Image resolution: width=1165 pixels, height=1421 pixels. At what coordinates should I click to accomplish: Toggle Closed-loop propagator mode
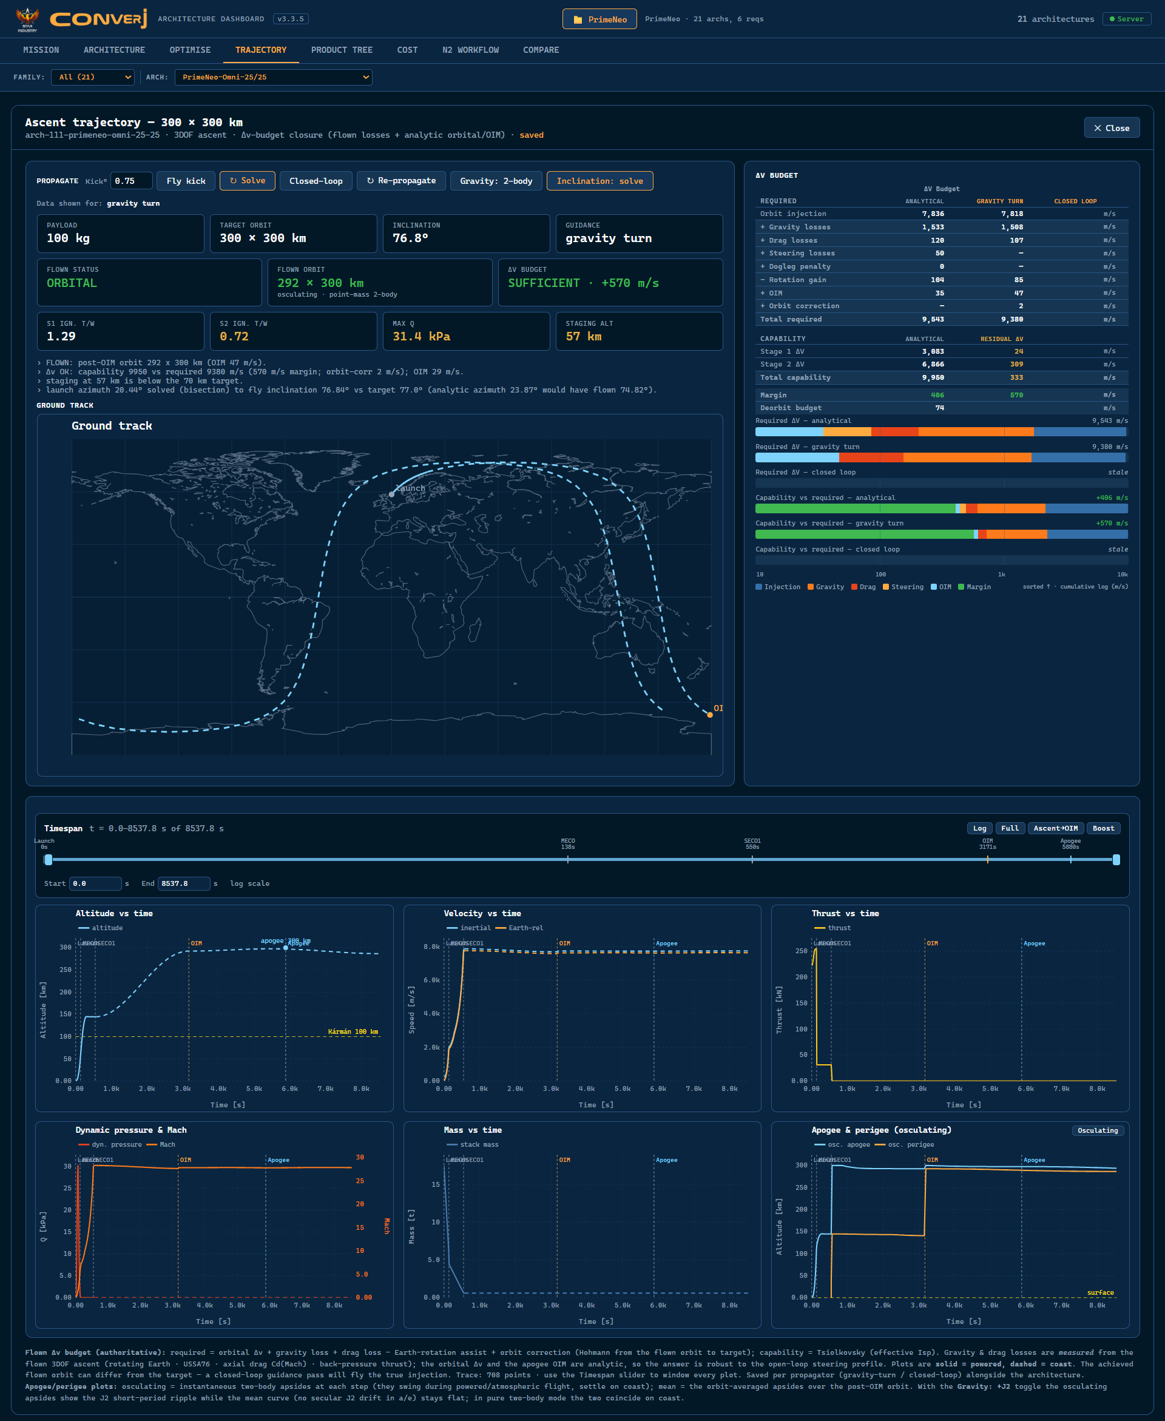[316, 180]
